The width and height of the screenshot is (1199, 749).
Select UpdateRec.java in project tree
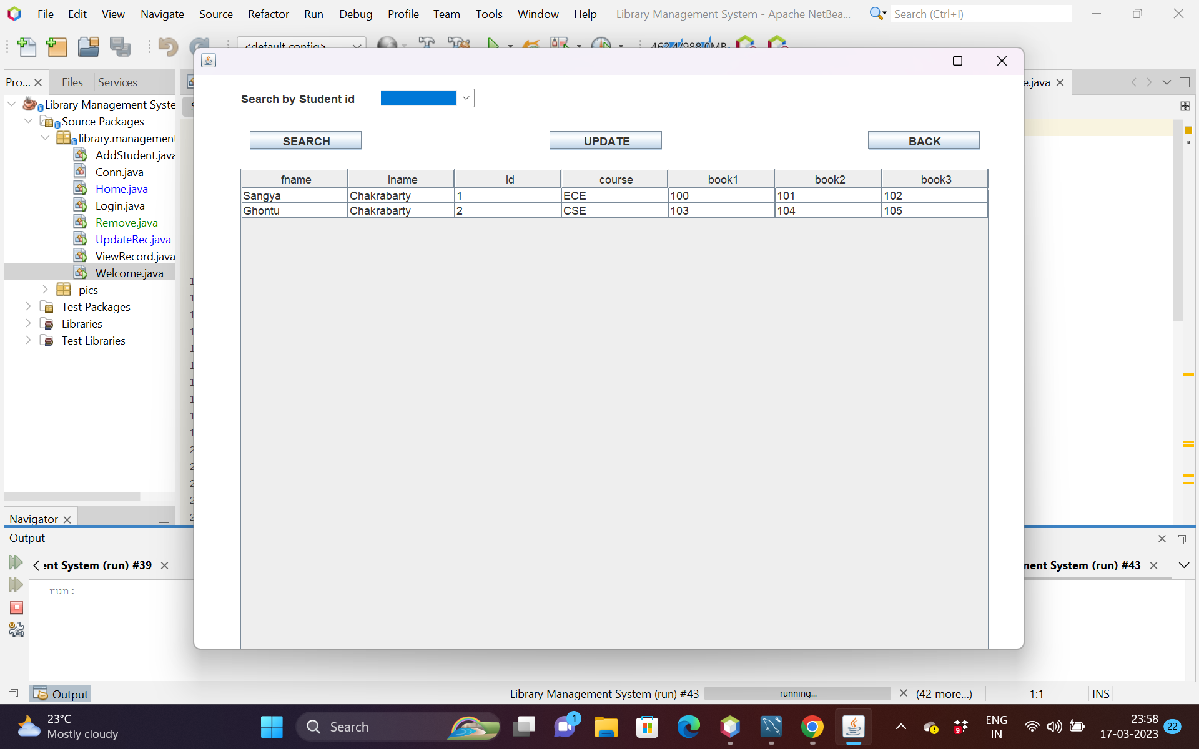pyautogui.click(x=132, y=240)
